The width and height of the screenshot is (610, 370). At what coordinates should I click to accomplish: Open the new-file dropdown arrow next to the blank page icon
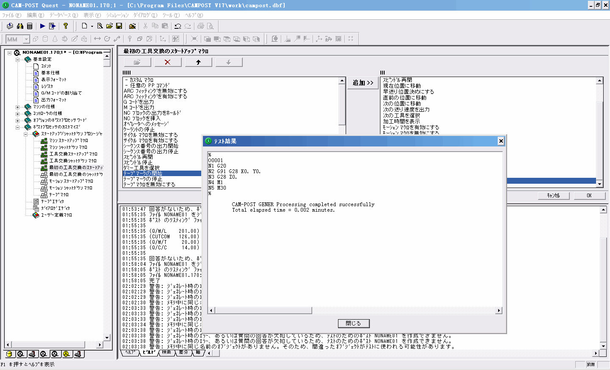click(92, 26)
